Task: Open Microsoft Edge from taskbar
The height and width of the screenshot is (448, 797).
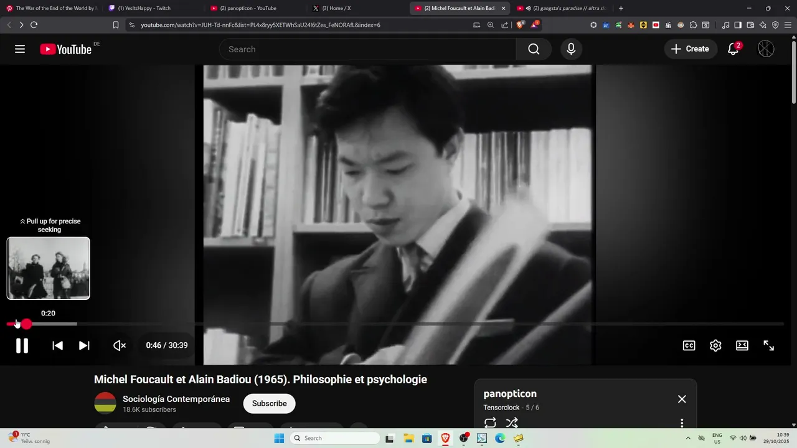Action: (500, 438)
